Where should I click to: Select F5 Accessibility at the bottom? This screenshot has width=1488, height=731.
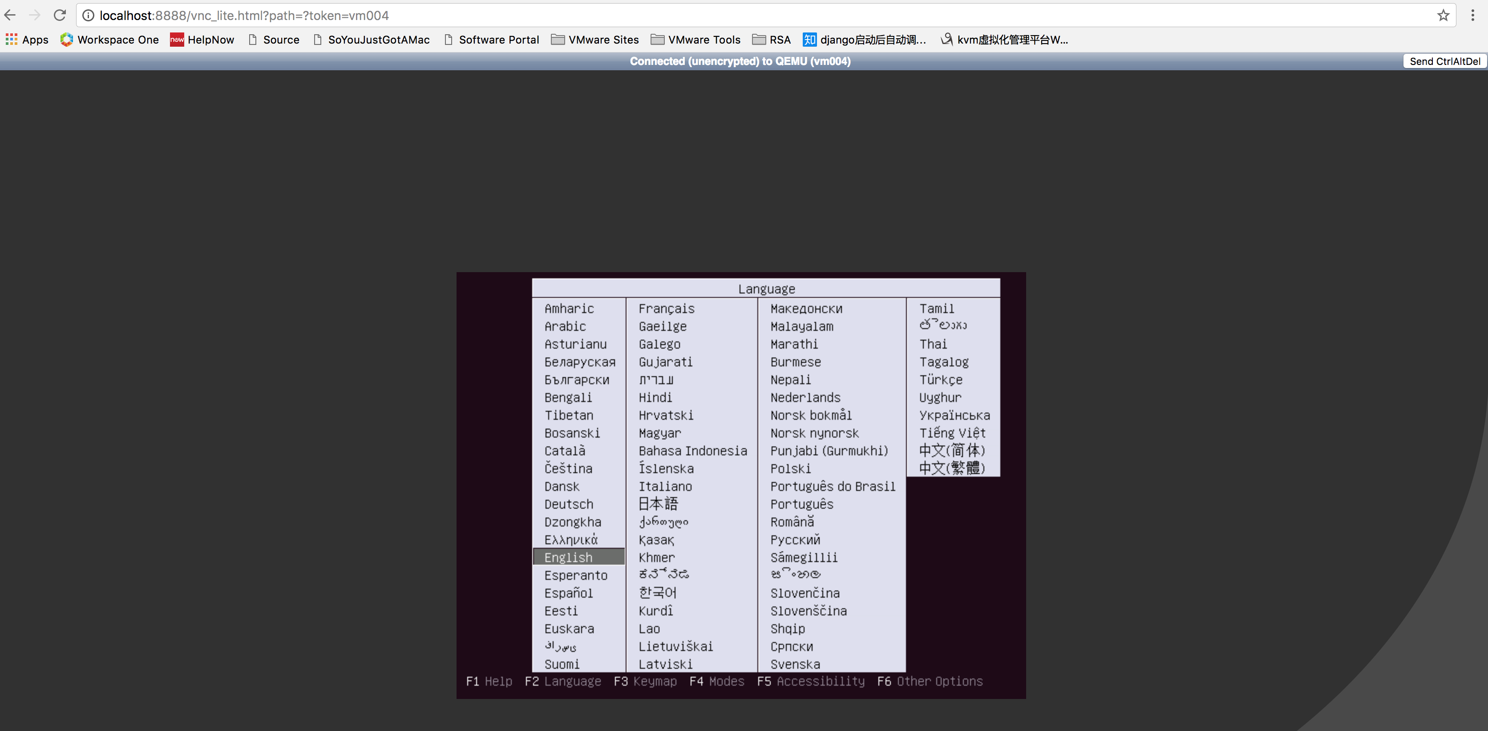point(811,681)
